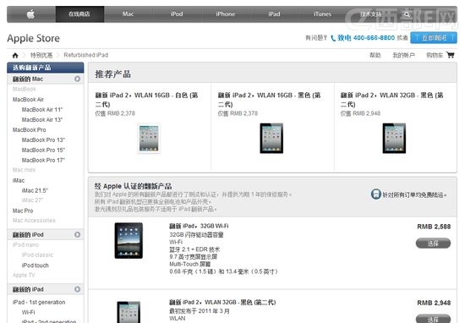The image size is (465, 323).
Task: Open list iPad 2 WLAN 32GB 黑色 (第二代) title
Action: (222, 302)
